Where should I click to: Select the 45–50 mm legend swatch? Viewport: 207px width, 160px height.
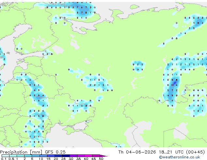click(x=96, y=156)
